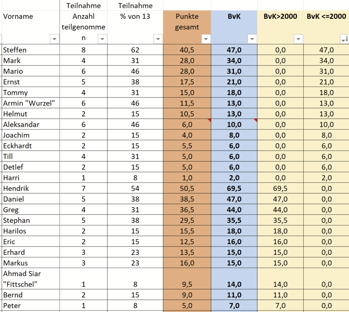Select Peter's BvK>2000 column value 7,0
349x312 pixels.
click(x=280, y=306)
